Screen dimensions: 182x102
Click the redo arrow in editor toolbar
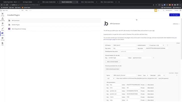[161, 10]
